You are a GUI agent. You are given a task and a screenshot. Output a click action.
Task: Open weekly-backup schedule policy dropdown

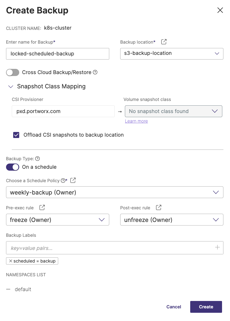[114, 192]
